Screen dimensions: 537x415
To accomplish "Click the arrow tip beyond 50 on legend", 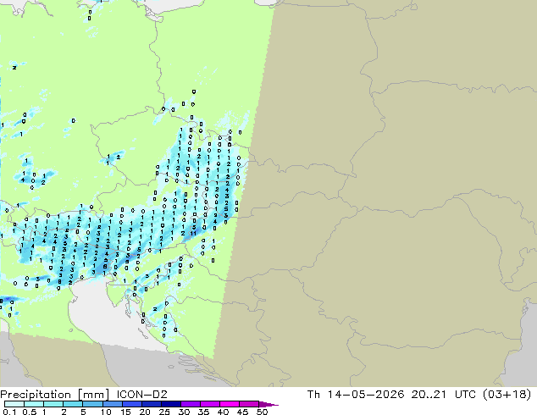I will 268,404.
